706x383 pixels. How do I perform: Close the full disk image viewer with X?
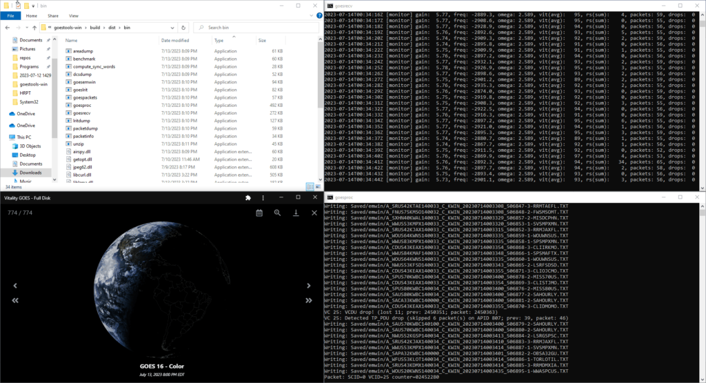click(x=314, y=213)
